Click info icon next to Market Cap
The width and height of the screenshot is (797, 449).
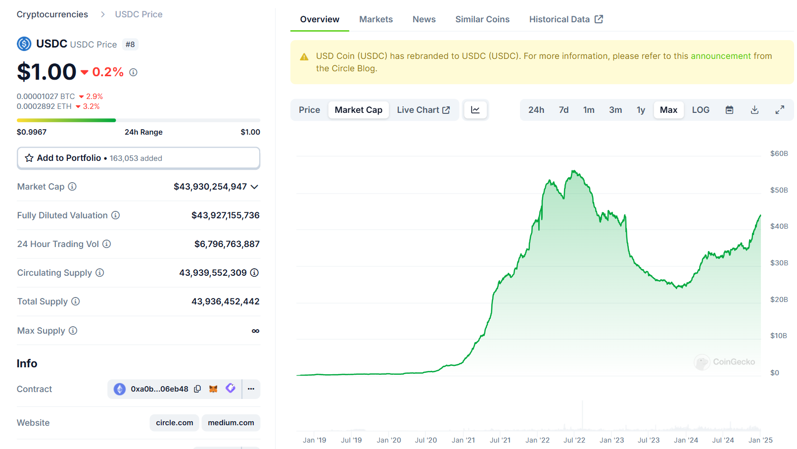(x=72, y=187)
